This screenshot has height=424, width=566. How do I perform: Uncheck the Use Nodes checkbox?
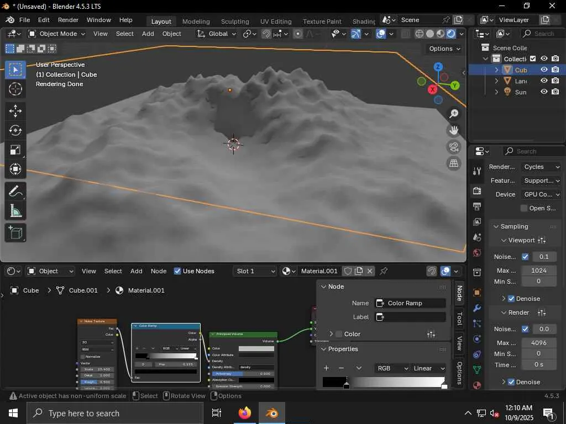click(x=177, y=271)
